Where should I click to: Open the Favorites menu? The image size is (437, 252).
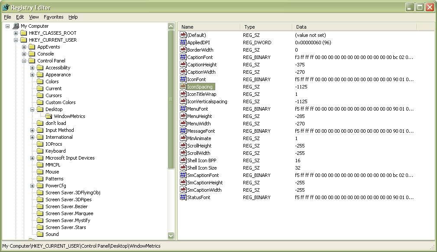[53, 17]
